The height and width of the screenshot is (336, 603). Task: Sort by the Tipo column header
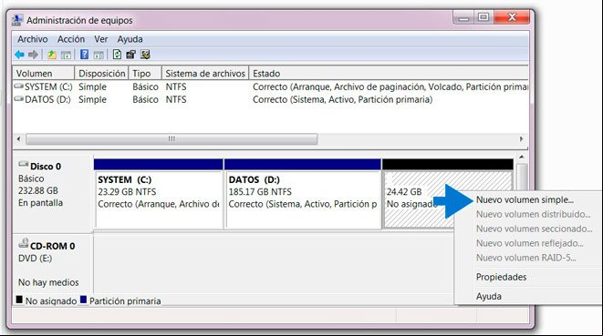click(x=145, y=73)
